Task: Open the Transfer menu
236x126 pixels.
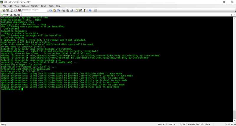Action: [x=35, y=6]
